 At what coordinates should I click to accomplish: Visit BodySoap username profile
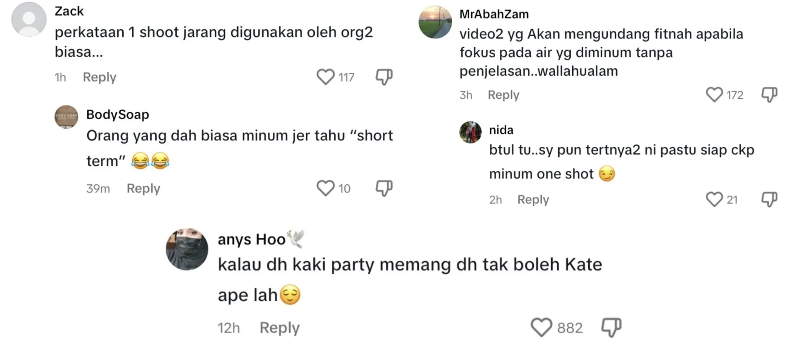(117, 114)
